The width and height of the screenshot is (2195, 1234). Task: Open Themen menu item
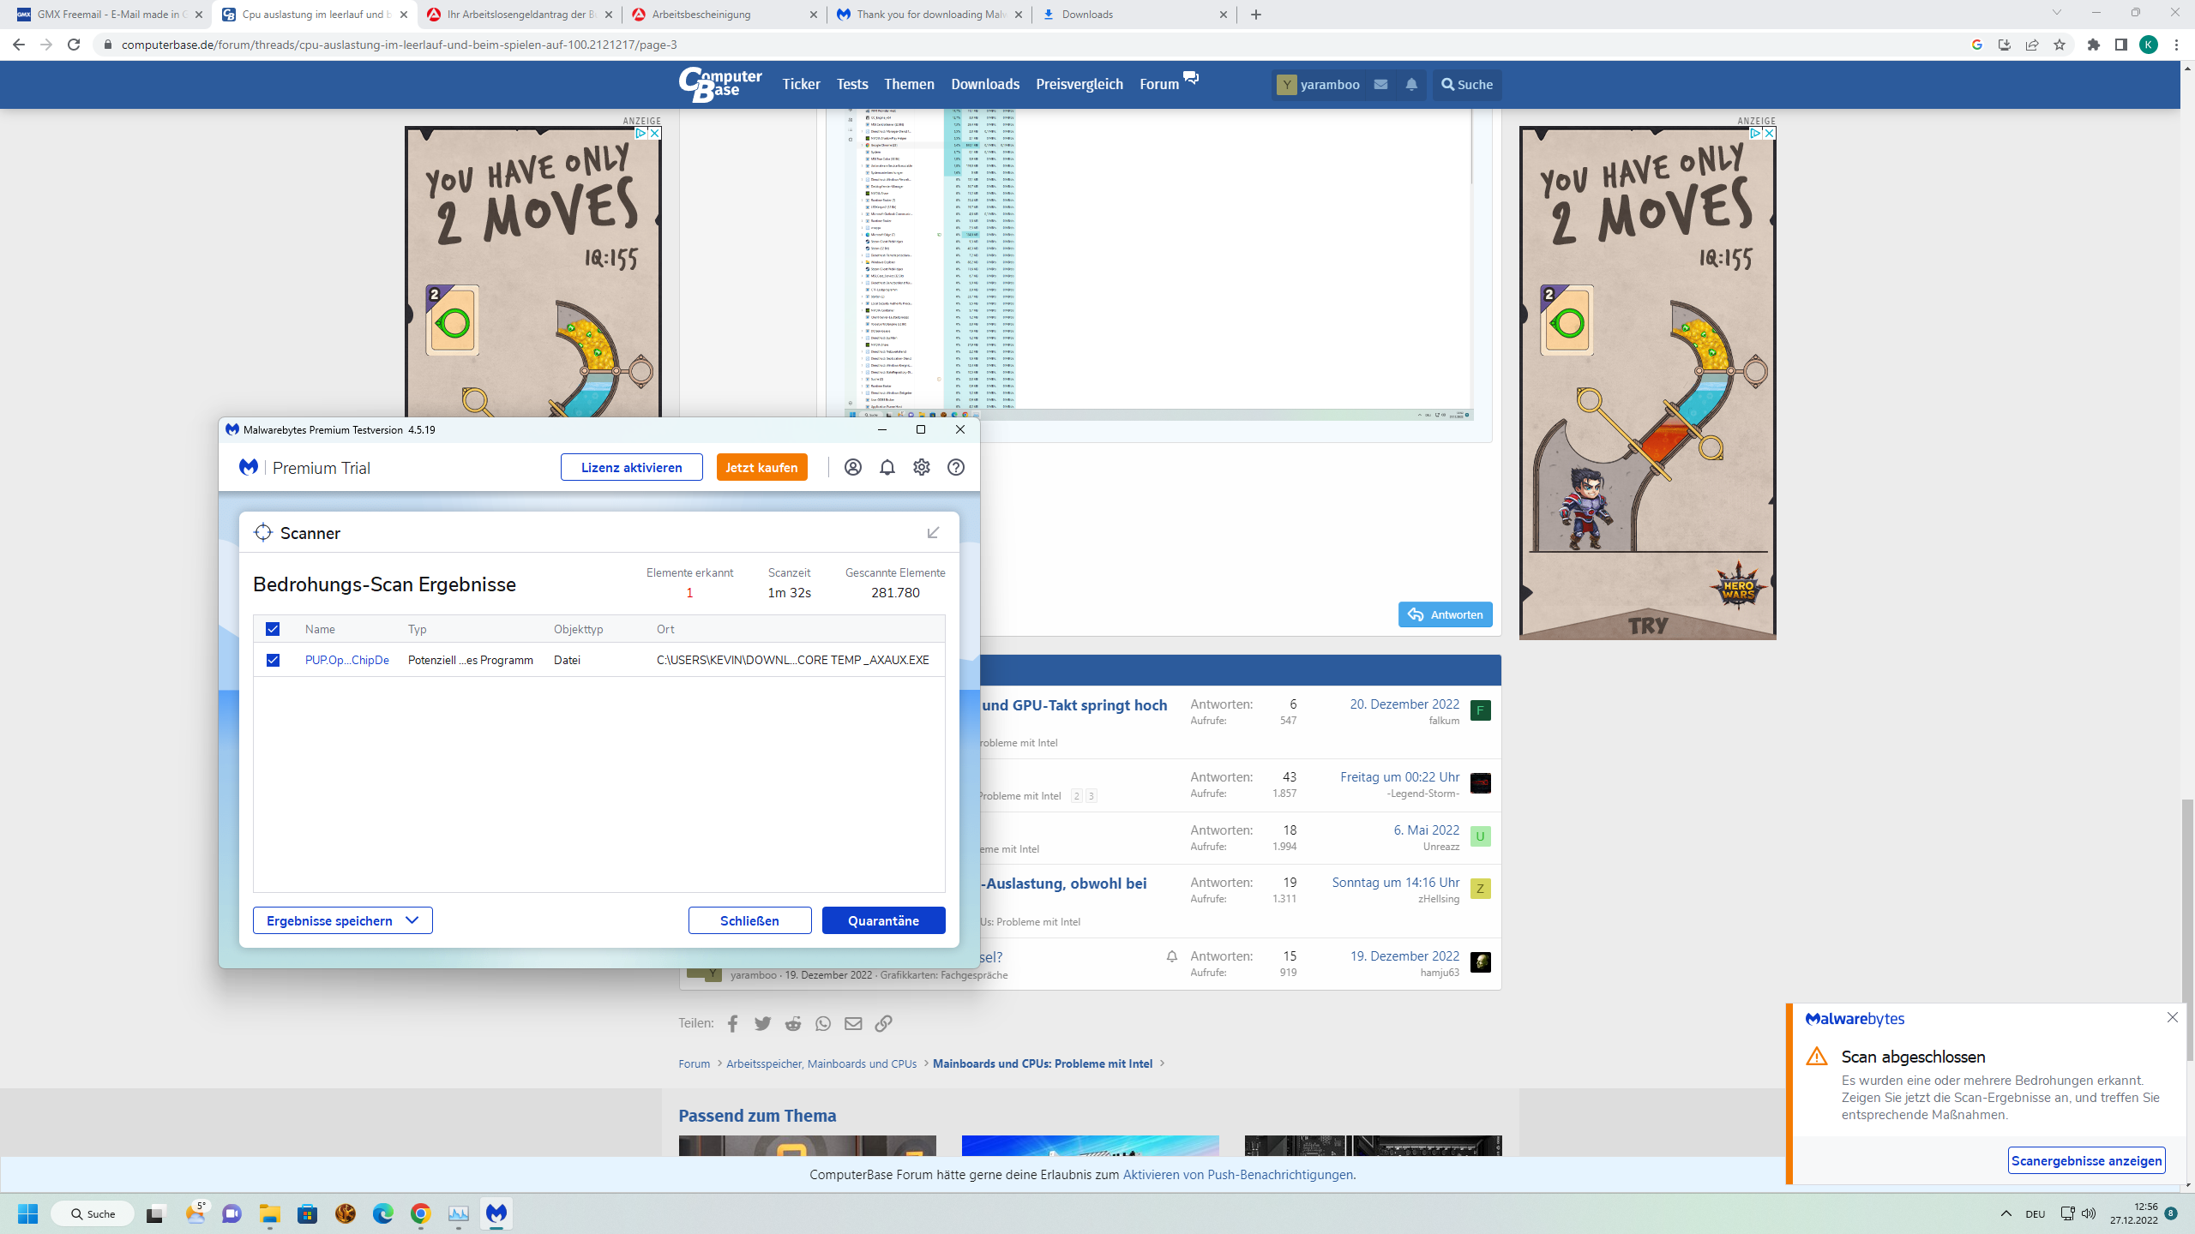[x=909, y=84]
